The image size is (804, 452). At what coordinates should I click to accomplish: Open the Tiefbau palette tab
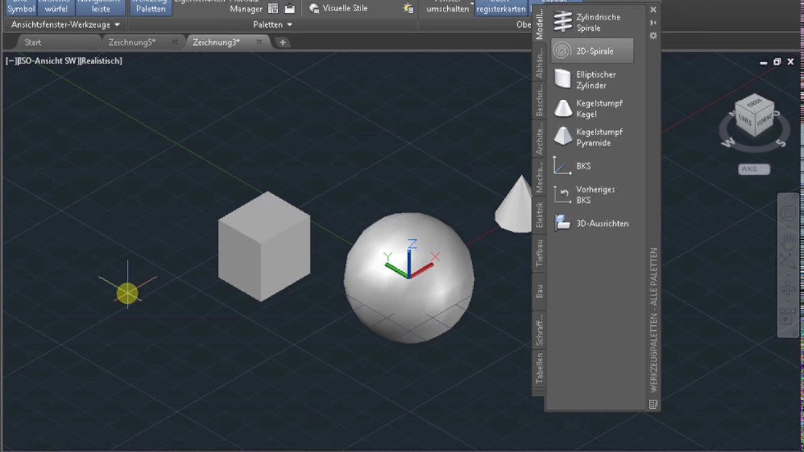coord(539,252)
